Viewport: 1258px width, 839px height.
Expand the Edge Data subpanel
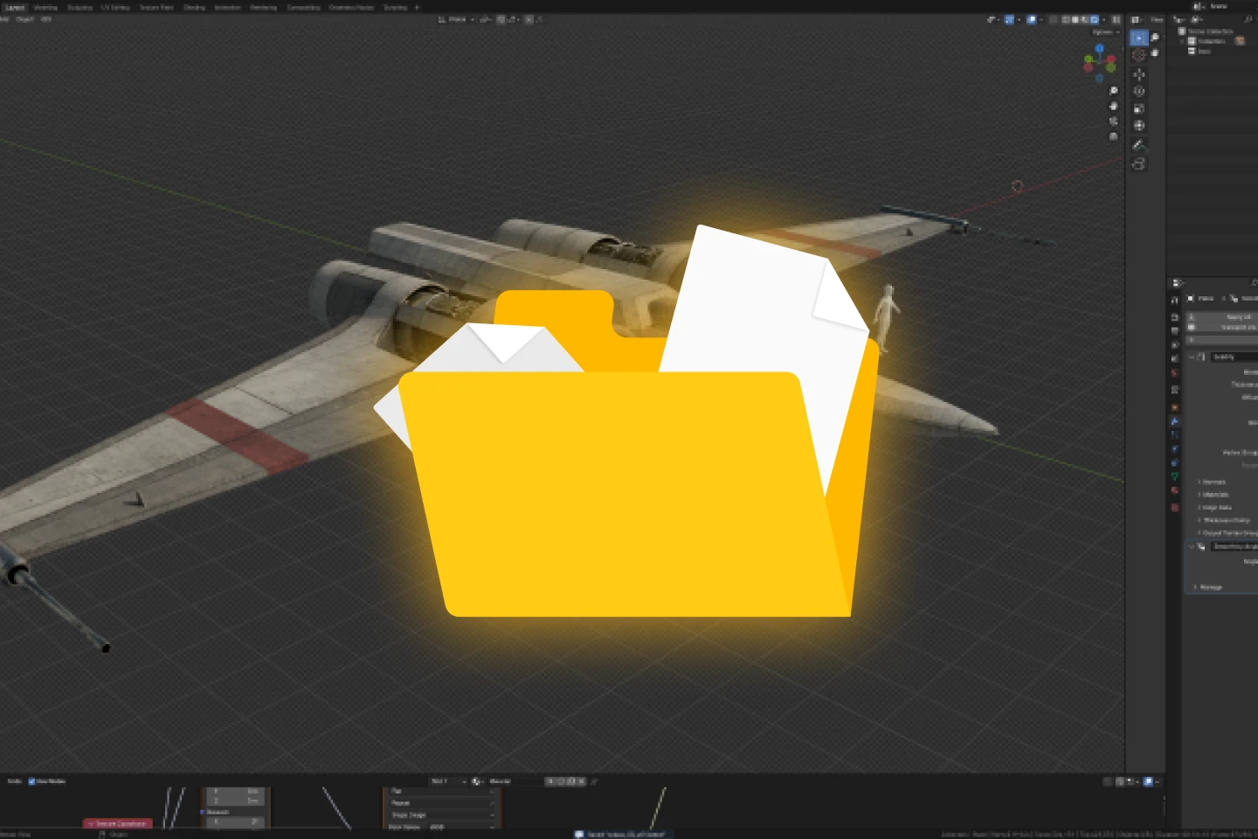coord(1215,508)
